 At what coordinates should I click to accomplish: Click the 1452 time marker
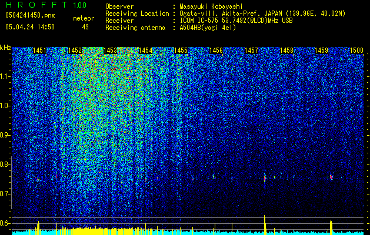coord(75,51)
